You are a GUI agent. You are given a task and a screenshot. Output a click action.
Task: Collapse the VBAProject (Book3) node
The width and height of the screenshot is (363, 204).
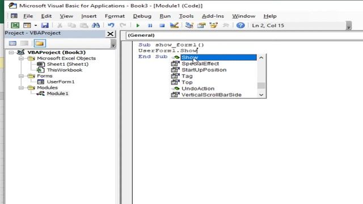click(x=11, y=53)
